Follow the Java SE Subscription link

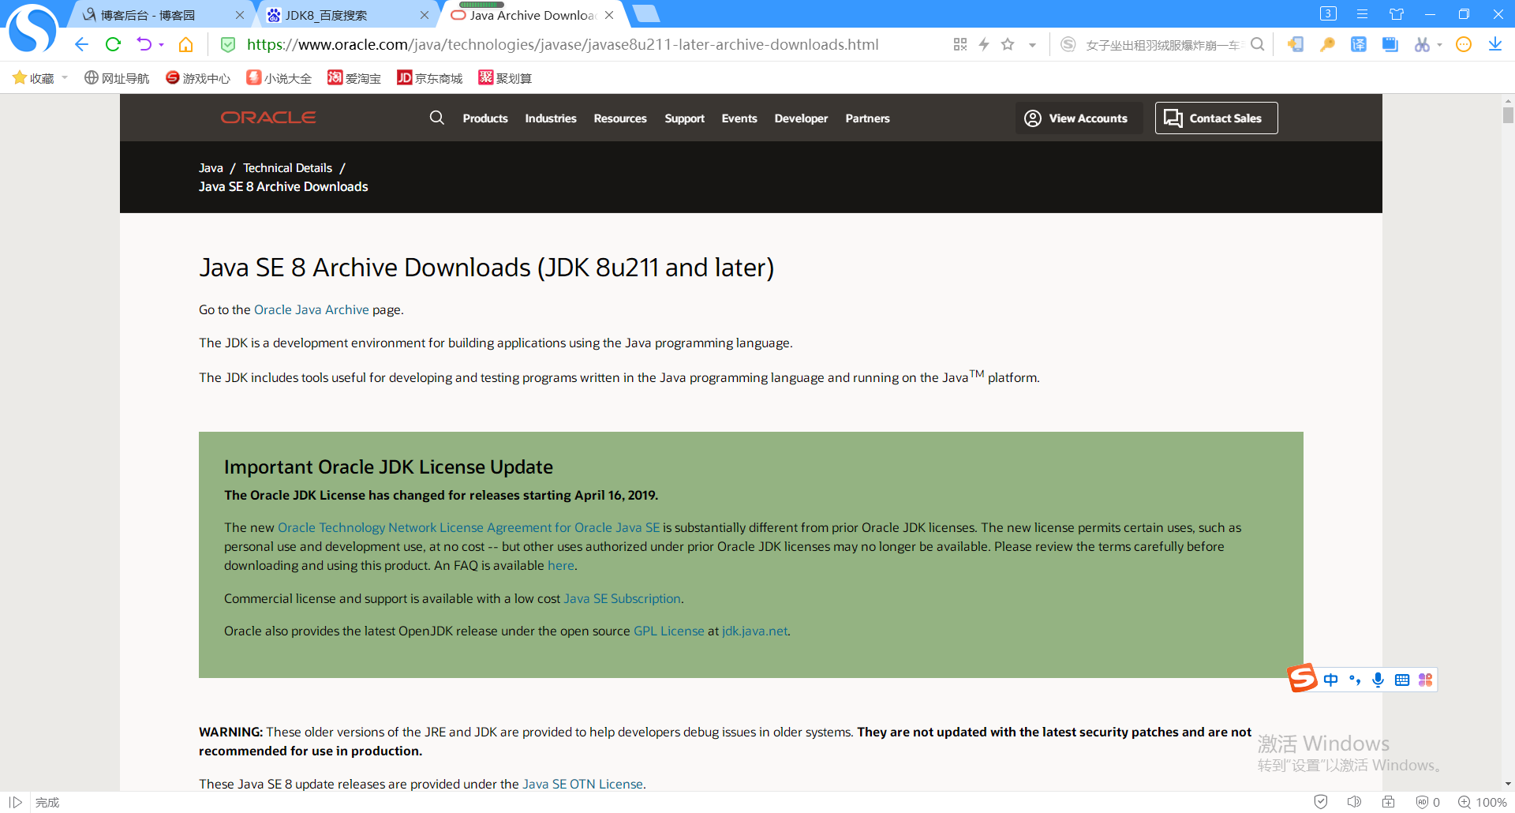click(622, 598)
